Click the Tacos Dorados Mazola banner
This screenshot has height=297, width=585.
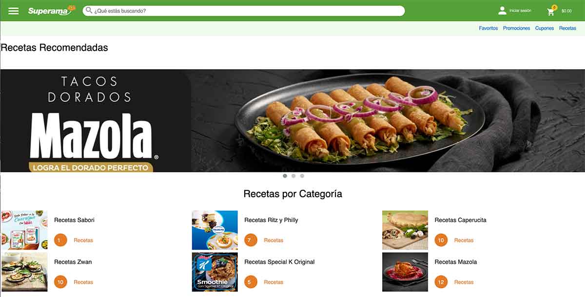tap(292, 121)
